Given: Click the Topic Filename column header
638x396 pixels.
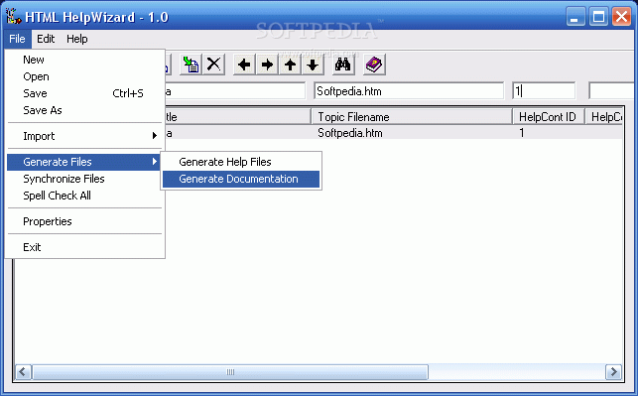Looking at the screenshot, I should coord(412,117).
